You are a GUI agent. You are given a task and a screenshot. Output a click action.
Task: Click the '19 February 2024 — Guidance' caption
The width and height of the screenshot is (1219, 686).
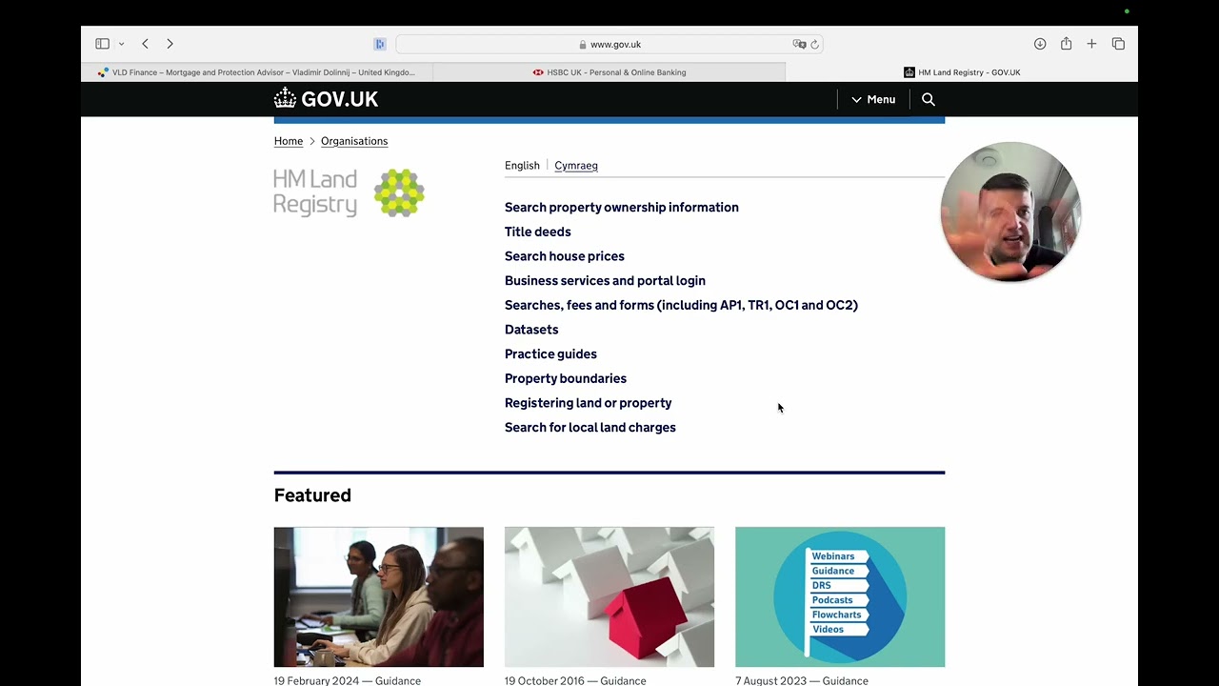pos(348,680)
